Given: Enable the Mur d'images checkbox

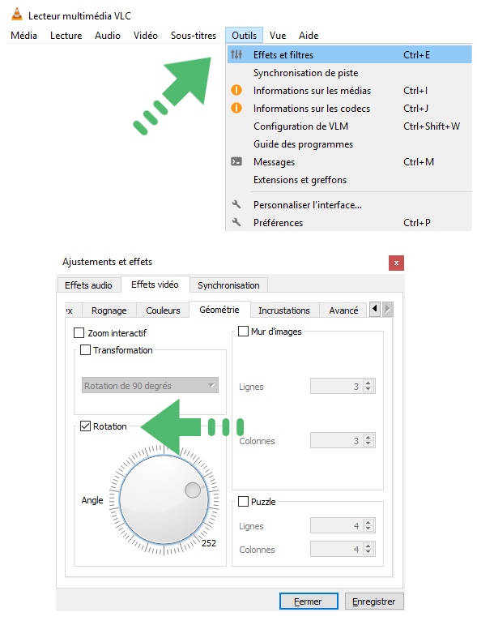Looking at the screenshot, I should coord(243,332).
